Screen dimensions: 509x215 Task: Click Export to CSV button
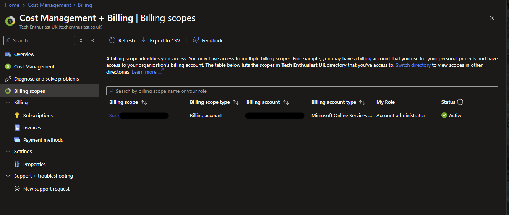tap(160, 40)
